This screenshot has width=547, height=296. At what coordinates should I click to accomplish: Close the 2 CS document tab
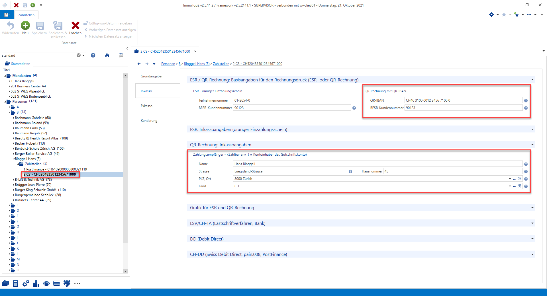point(195,52)
